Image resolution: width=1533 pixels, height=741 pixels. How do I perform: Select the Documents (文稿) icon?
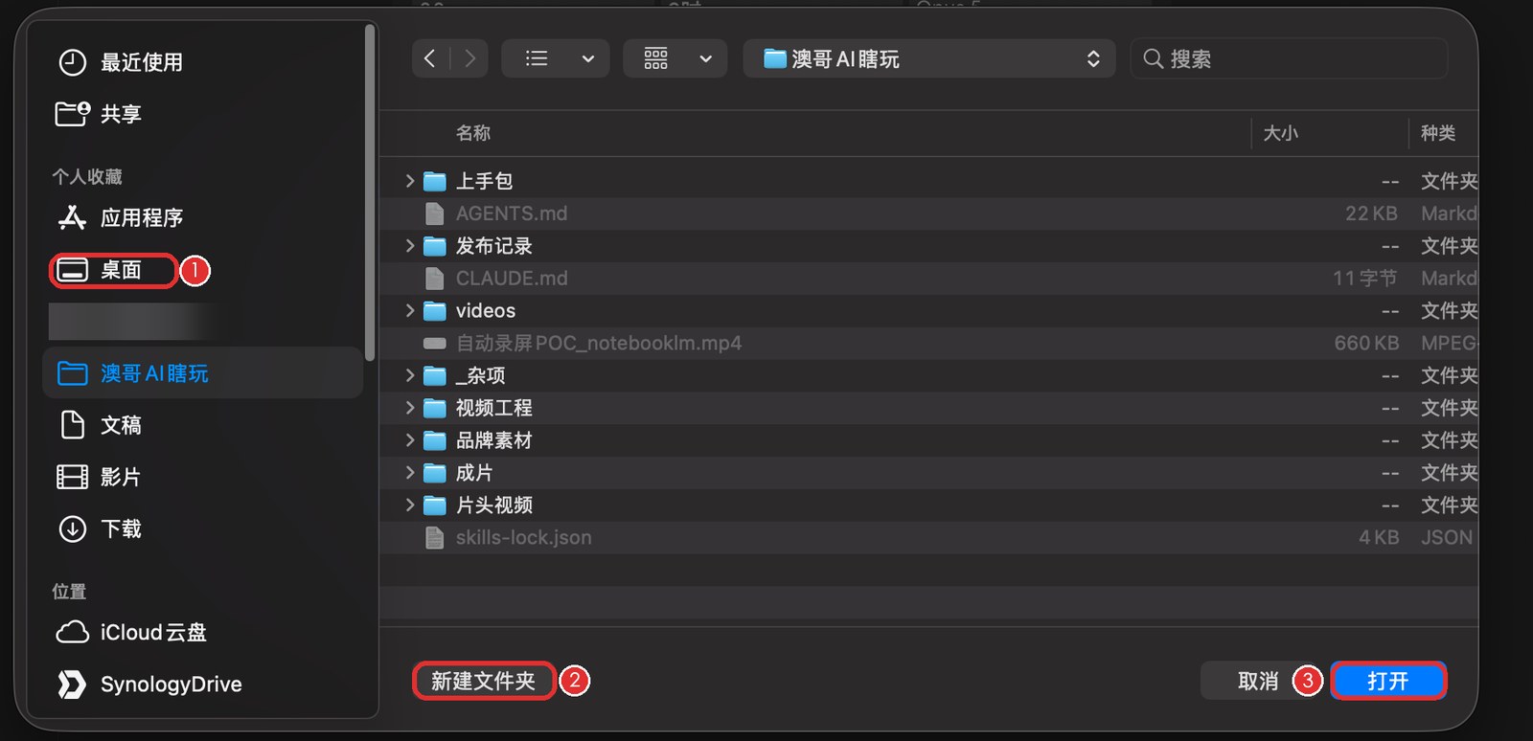72,424
